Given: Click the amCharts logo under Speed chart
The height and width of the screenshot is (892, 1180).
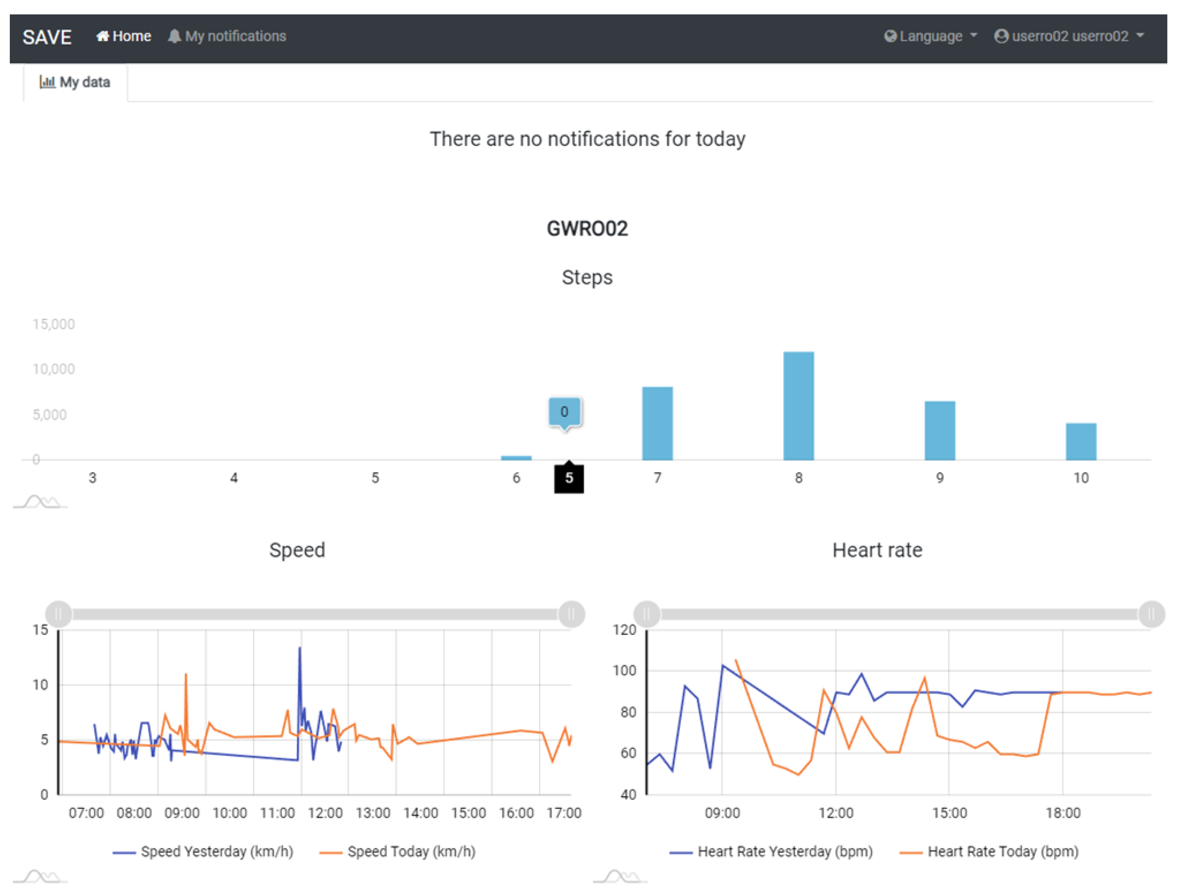Looking at the screenshot, I should click(40, 876).
